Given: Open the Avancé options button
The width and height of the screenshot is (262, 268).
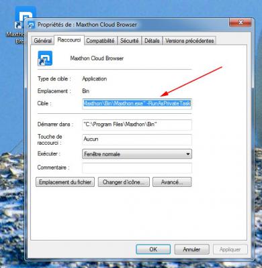Looking at the screenshot, I should tap(172, 182).
